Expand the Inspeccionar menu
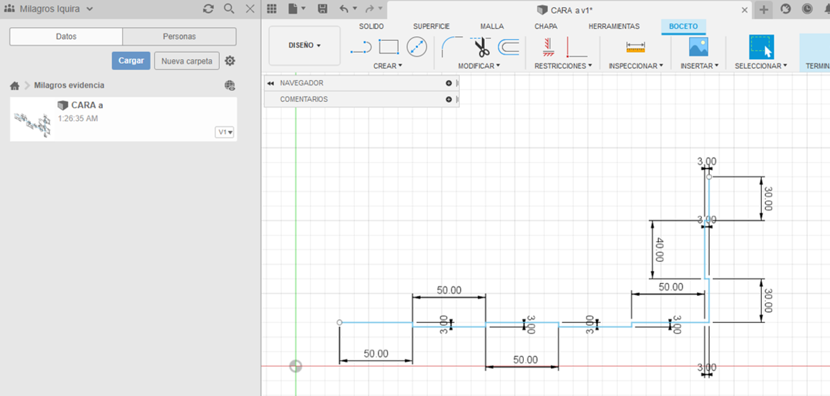The width and height of the screenshot is (830, 396). click(636, 66)
